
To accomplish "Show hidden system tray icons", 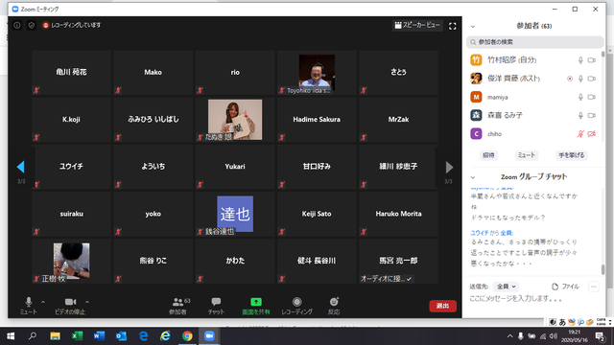I will pos(509,336).
